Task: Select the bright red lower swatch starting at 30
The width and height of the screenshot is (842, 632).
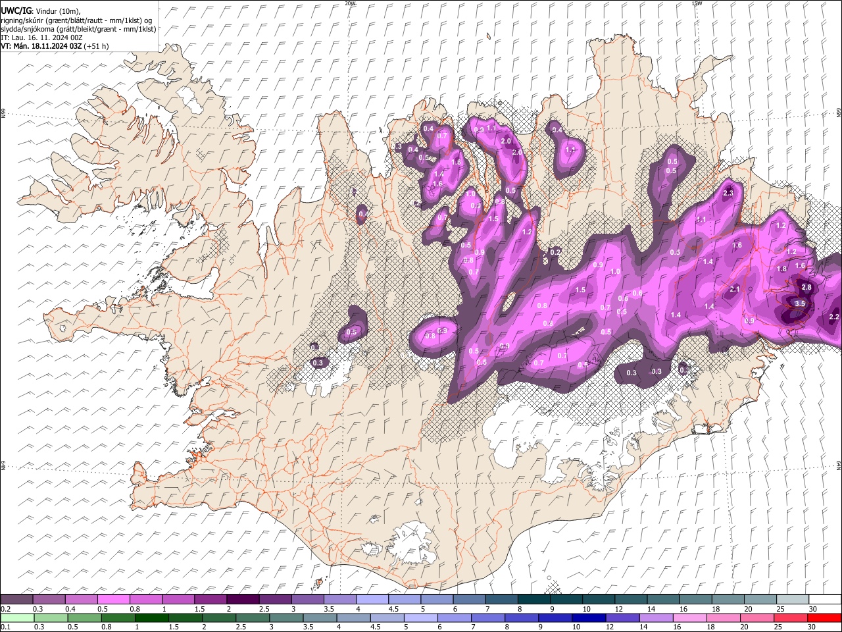Action: [824, 618]
